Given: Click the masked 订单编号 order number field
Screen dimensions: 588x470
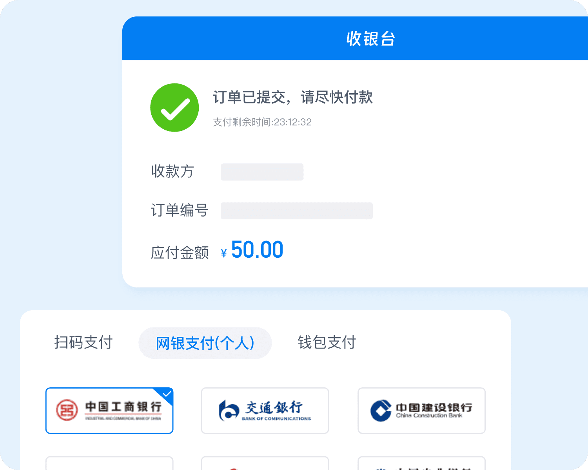Looking at the screenshot, I should tap(296, 211).
